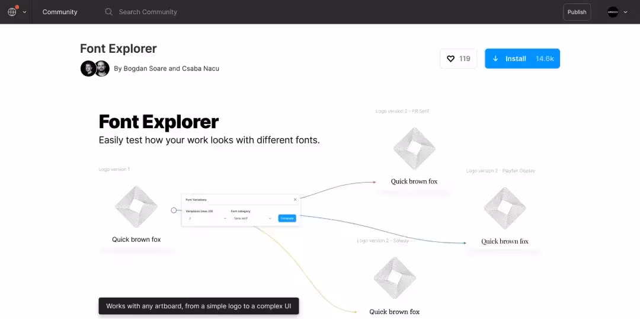Expand the account menu chevron

625,12
